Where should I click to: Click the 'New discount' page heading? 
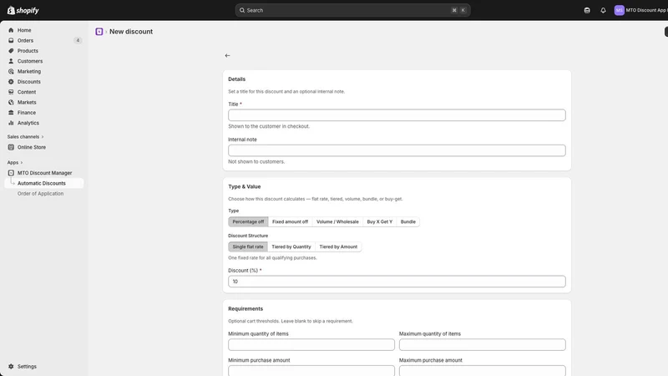point(131,32)
